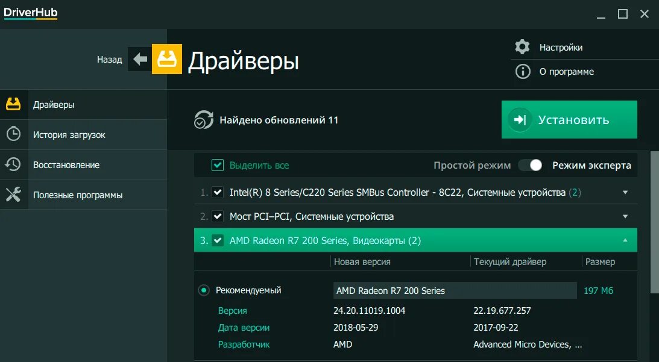The image size is (659, 362).
Task: Click the Дата версии label
Action: click(x=244, y=328)
